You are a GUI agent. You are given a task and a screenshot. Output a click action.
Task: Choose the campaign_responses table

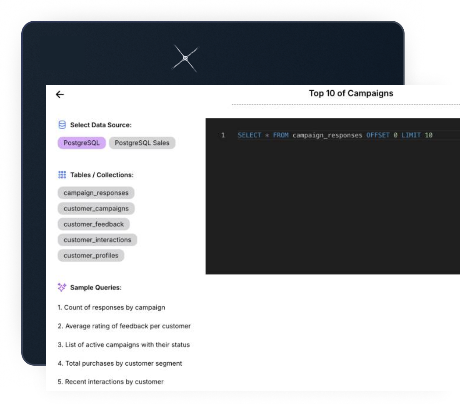(x=96, y=193)
